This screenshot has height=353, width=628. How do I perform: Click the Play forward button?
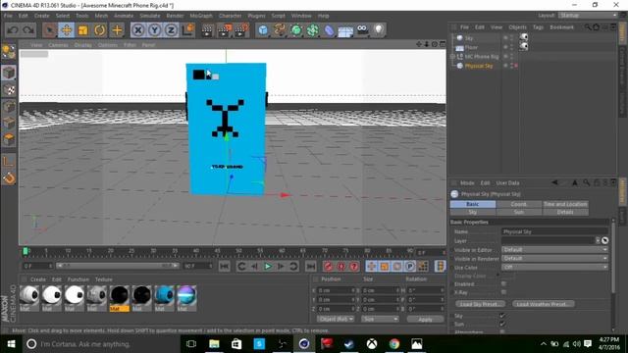click(268, 266)
